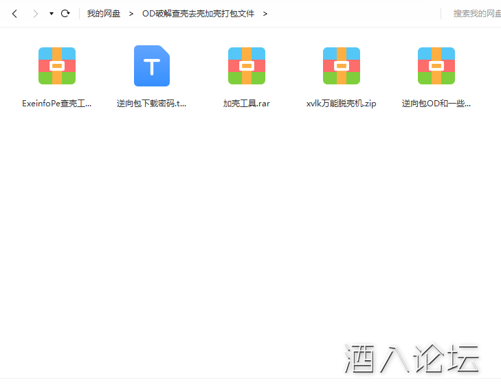Select the 逆向包OD和一些 archive icon

436,66
